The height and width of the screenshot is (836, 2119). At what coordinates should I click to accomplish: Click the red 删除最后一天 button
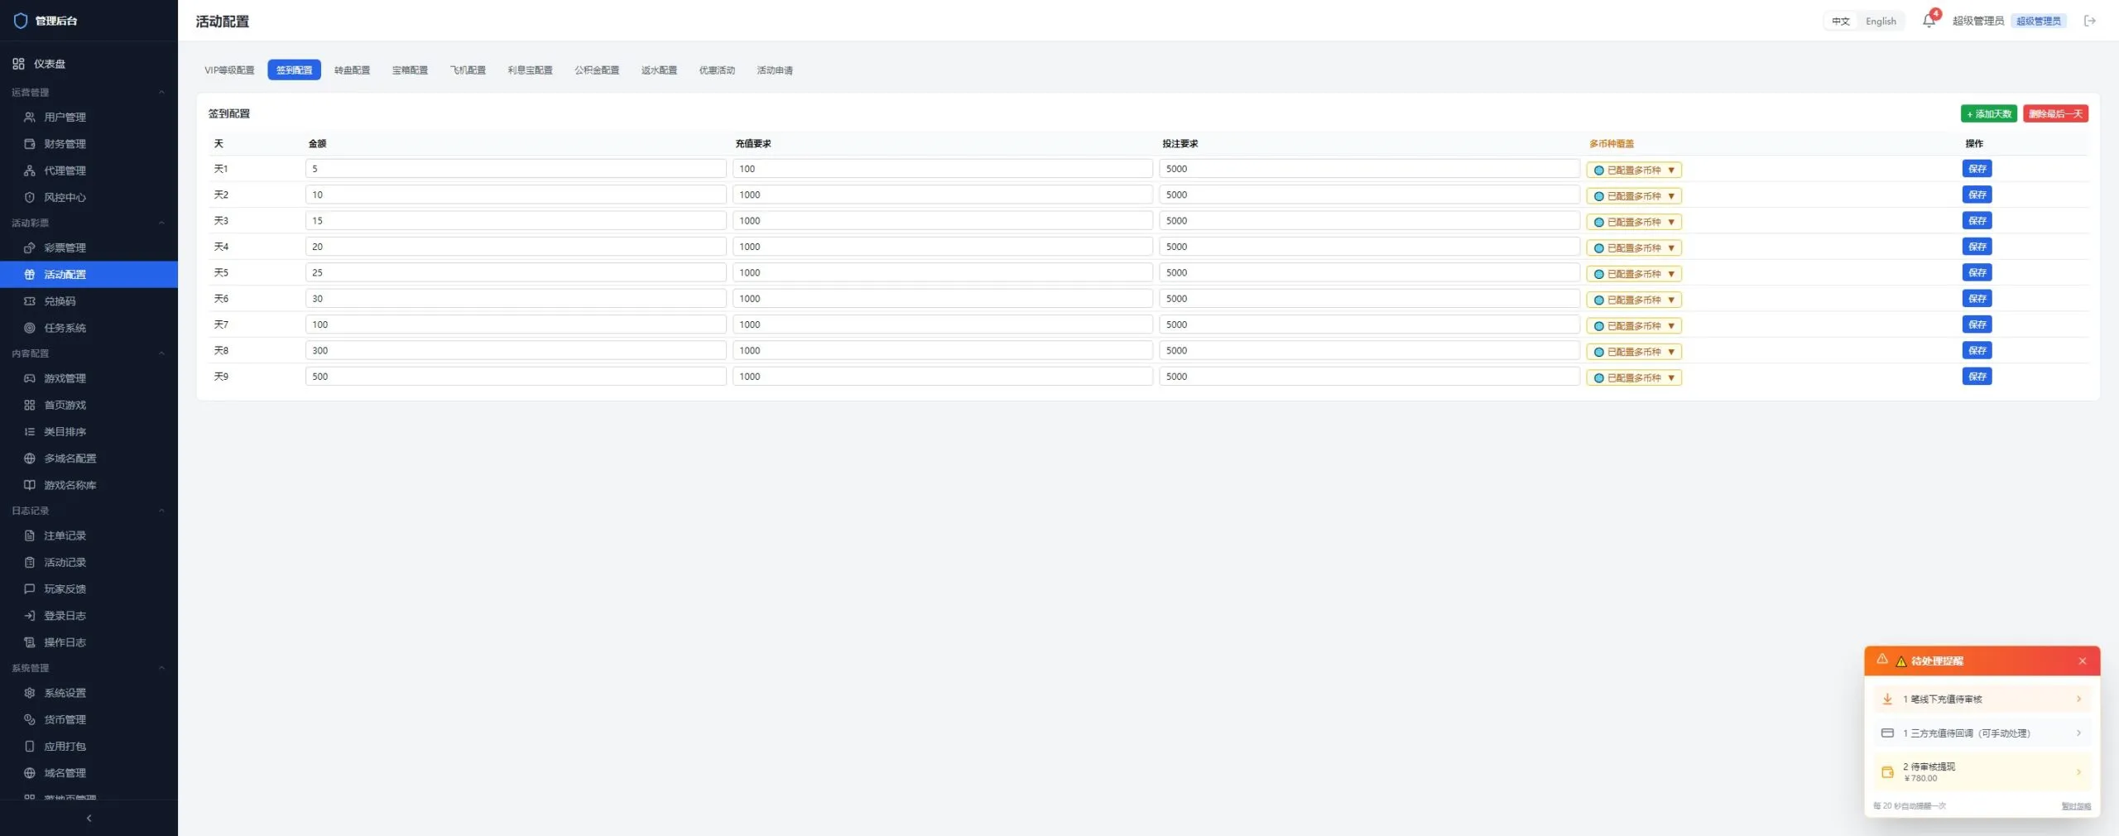click(2055, 114)
